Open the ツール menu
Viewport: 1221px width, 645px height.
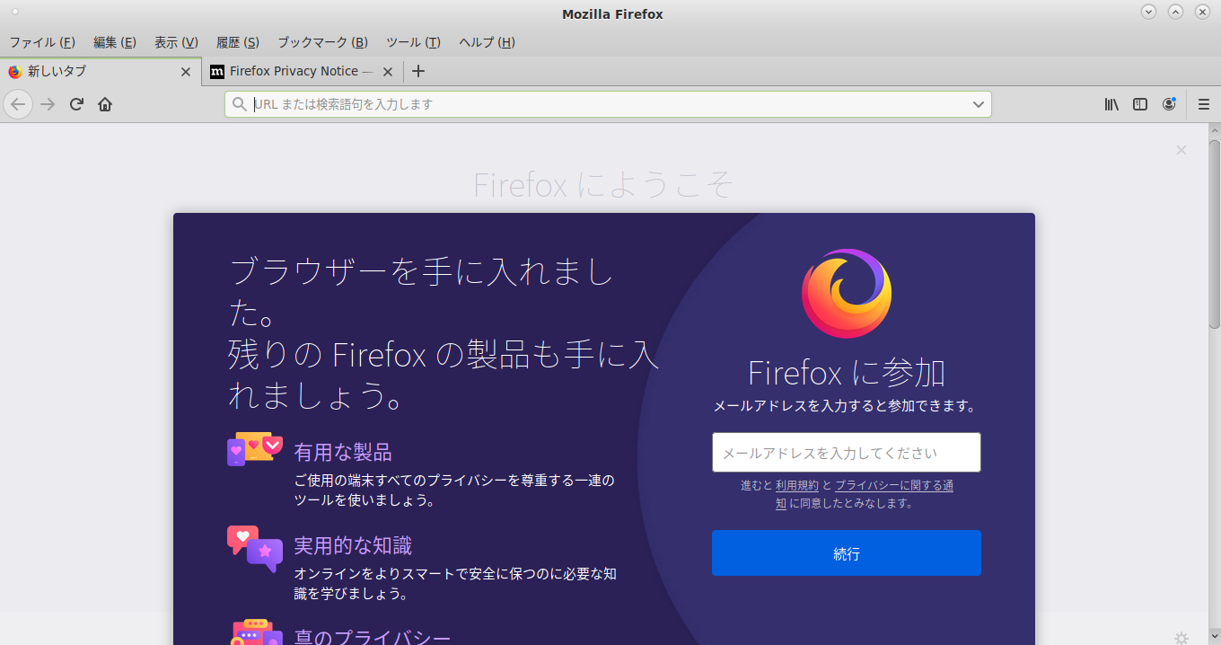[413, 42]
